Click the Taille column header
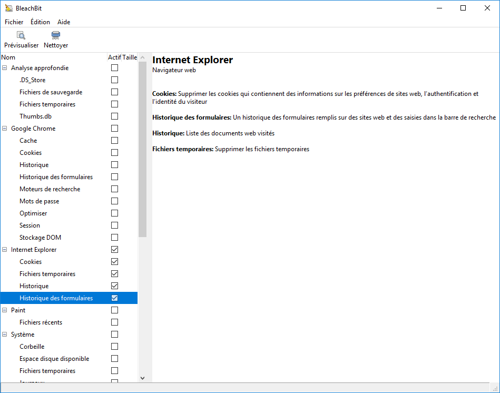This screenshot has width=500, height=393. tap(130, 57)
